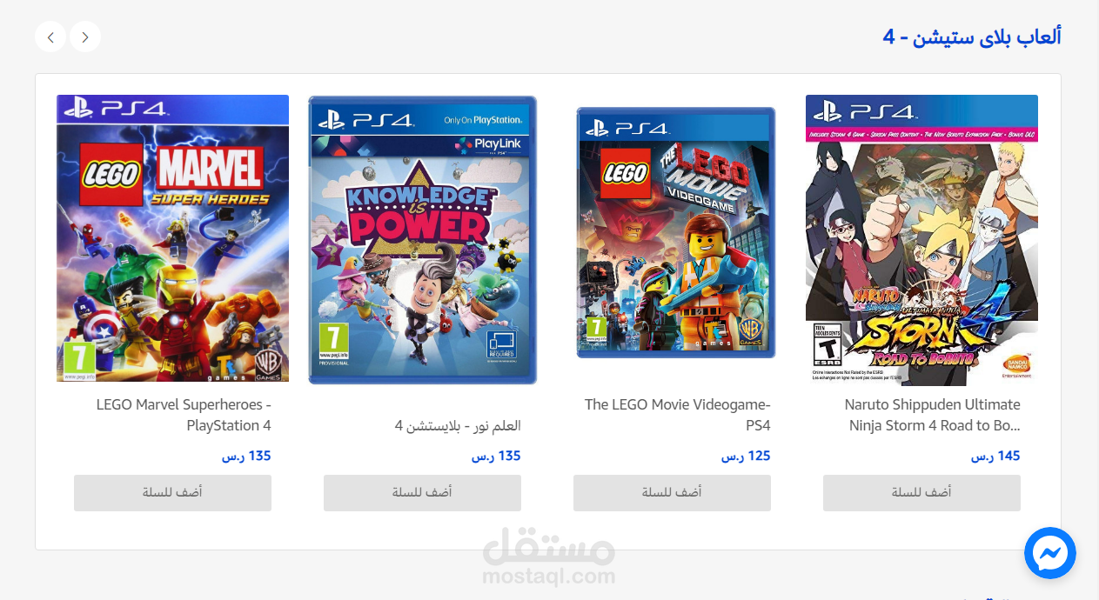The width and height of the screenshot is (1099, 600).
Task: Add العلم نور game to cart
Action: tap(422, 492)
